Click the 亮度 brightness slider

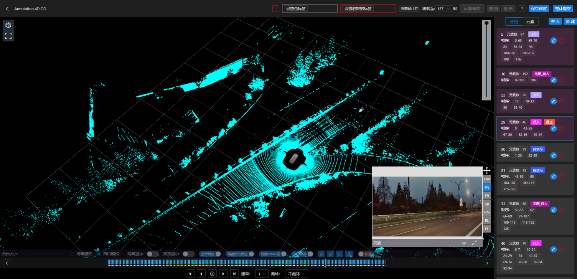[x=407, y=243]
